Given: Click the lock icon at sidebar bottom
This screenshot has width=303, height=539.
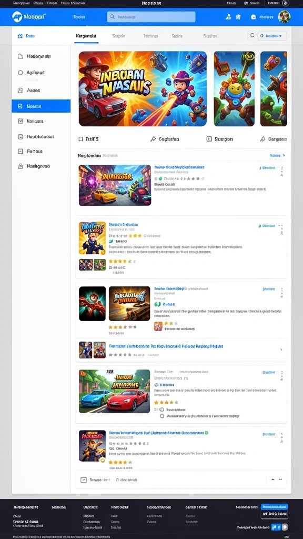Looking at the screenshot, I should (x=21, y=166).
